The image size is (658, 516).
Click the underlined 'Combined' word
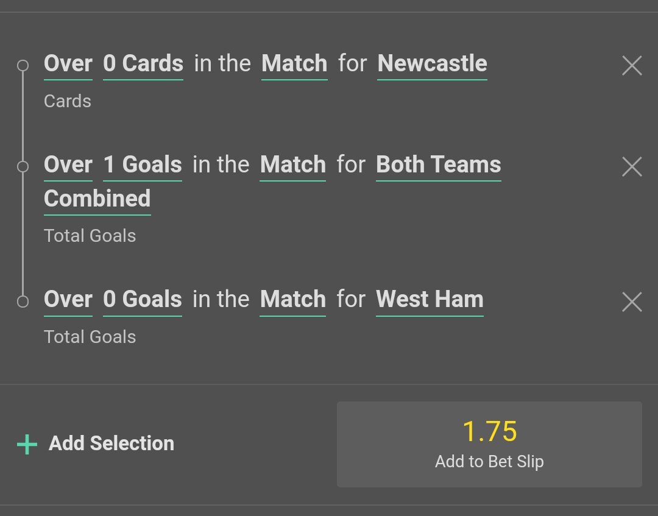[97, 199]
